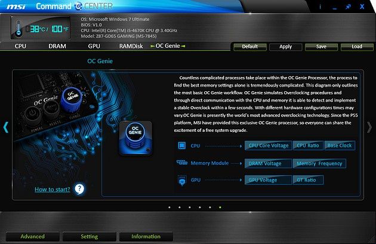Switch to the DRAM tab

(x=57, y=46)
